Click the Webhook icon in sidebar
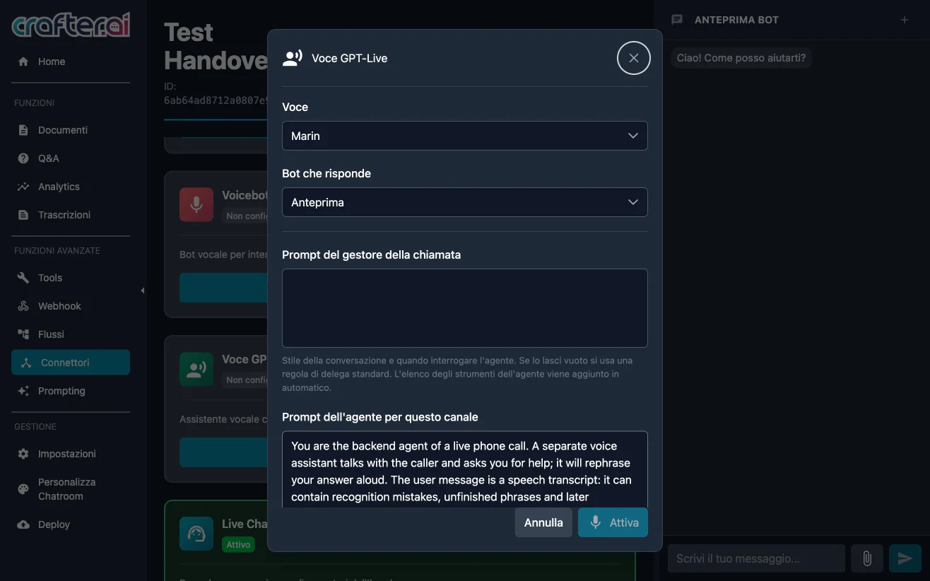Image resolution: width=930 pixels, height=581 pixels. pos(23,306)
